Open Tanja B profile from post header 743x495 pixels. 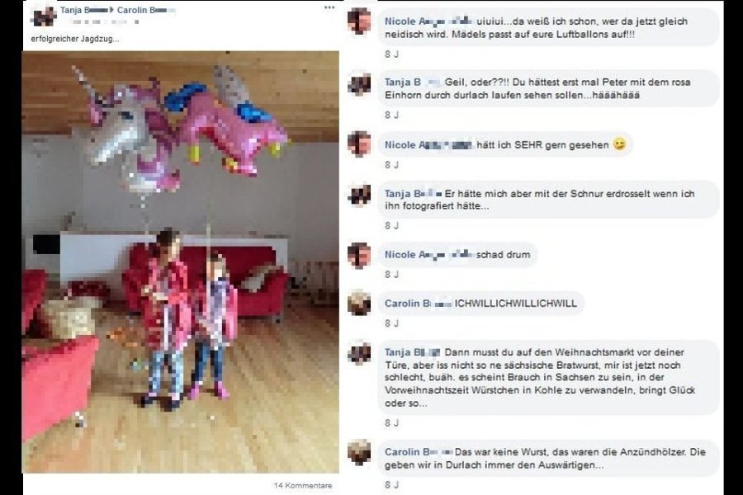(83, 10)
